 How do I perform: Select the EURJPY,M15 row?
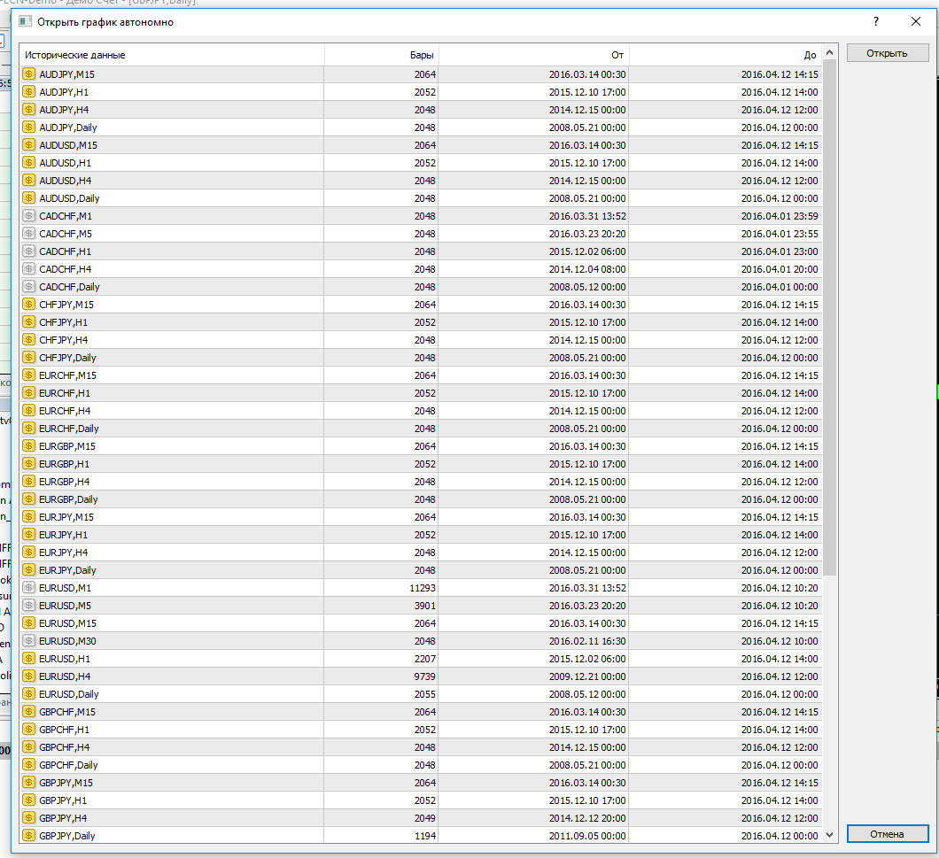point(421,517)
